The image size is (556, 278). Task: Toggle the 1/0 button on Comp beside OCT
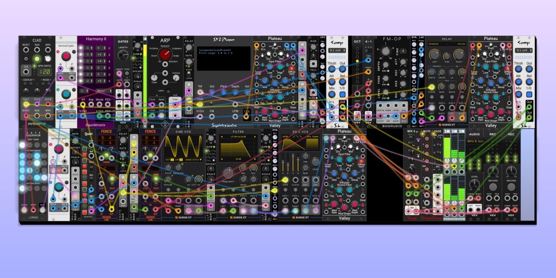coord(343,94)
